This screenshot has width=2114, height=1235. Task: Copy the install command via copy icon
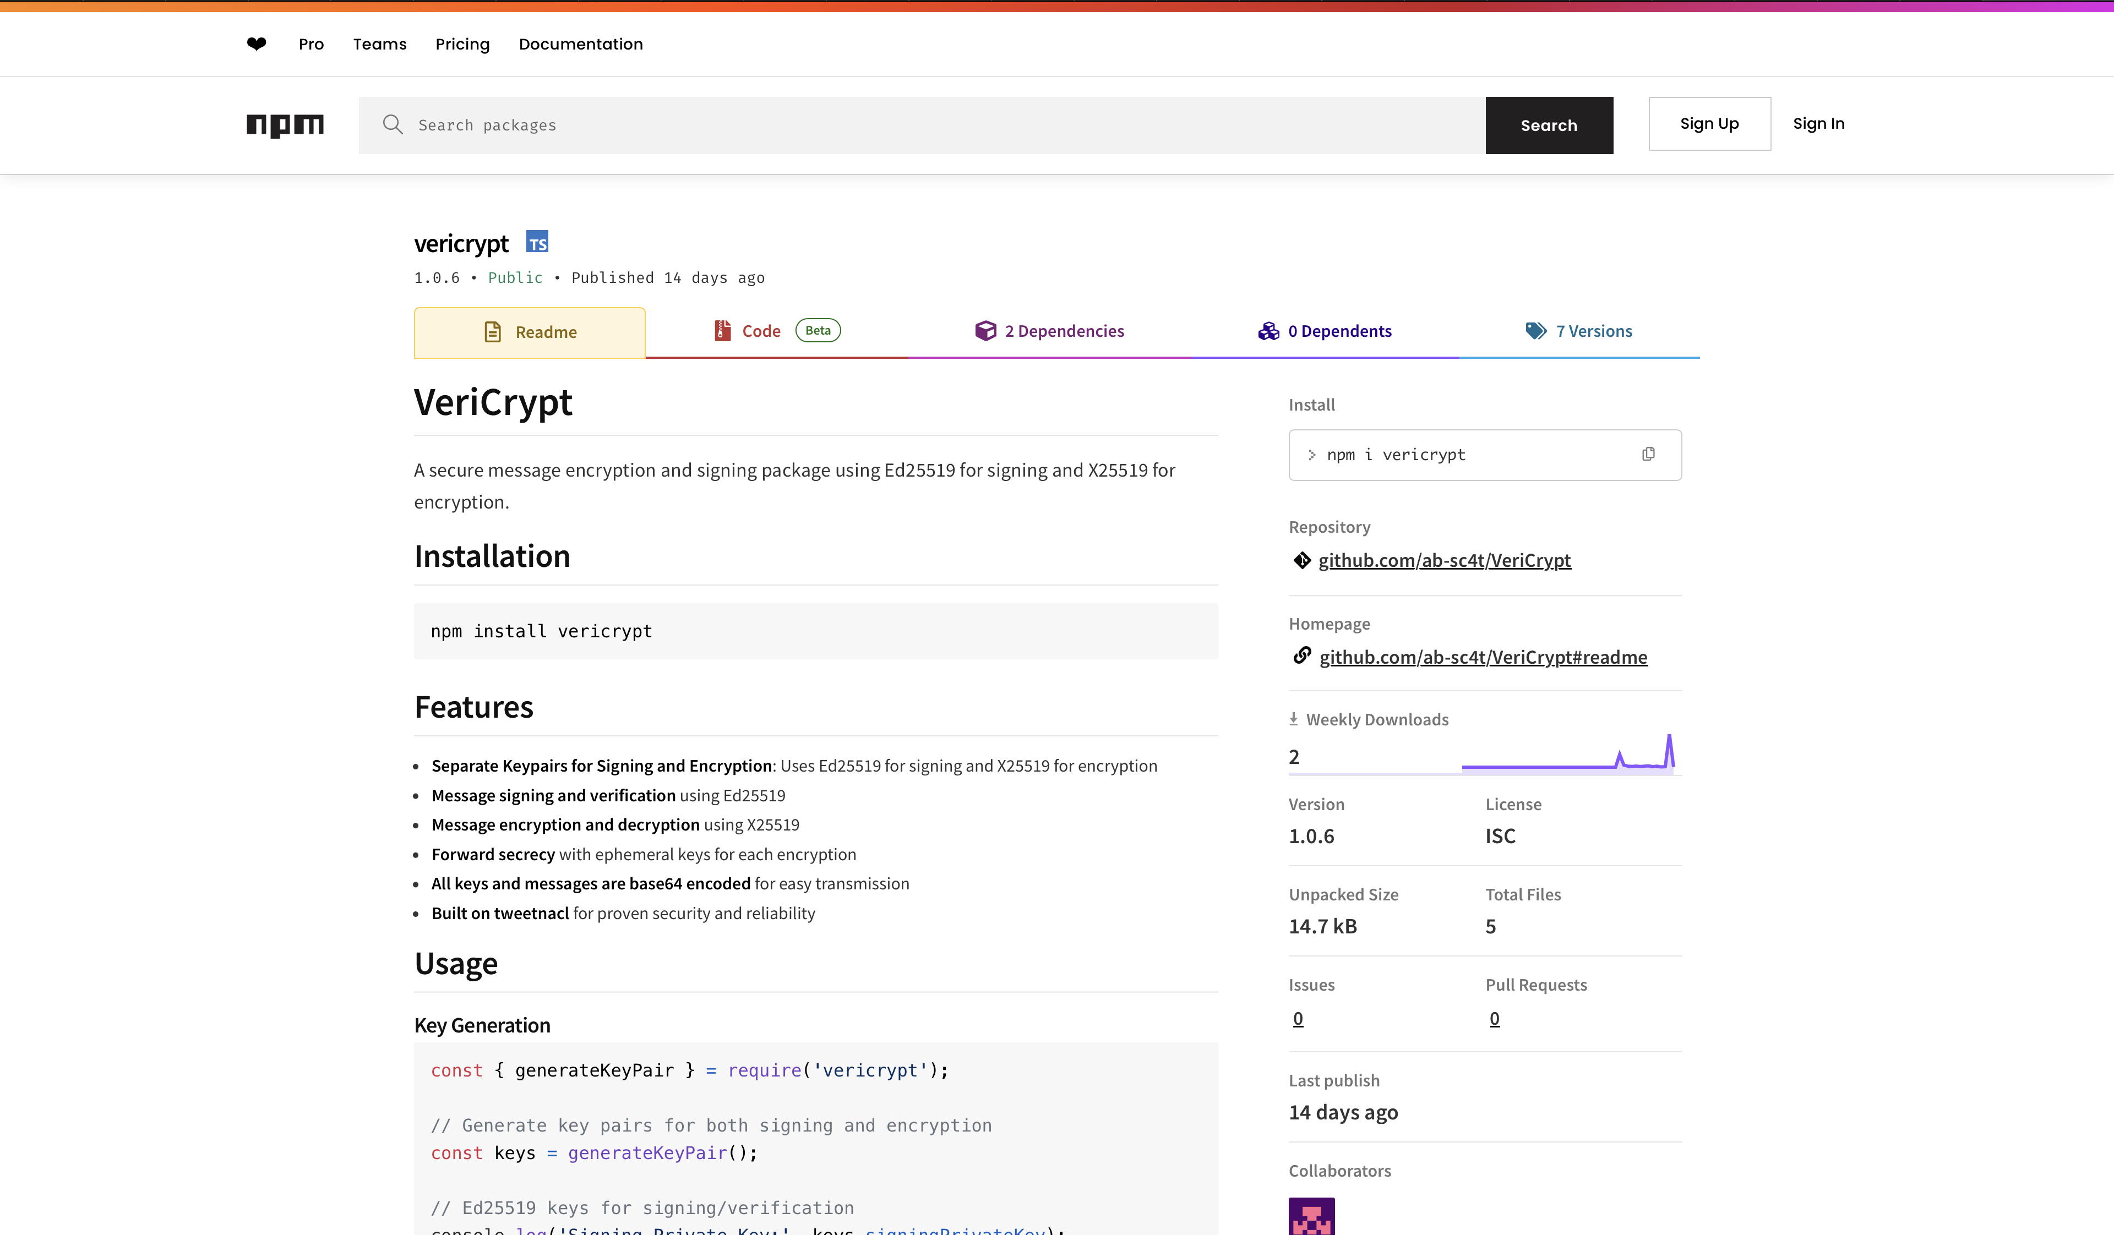point(1648,455)
